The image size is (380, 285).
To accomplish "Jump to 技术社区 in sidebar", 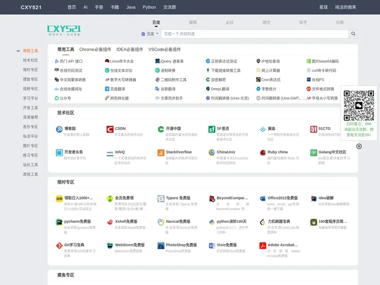I will pyautogui.click(x=31, y=60).
